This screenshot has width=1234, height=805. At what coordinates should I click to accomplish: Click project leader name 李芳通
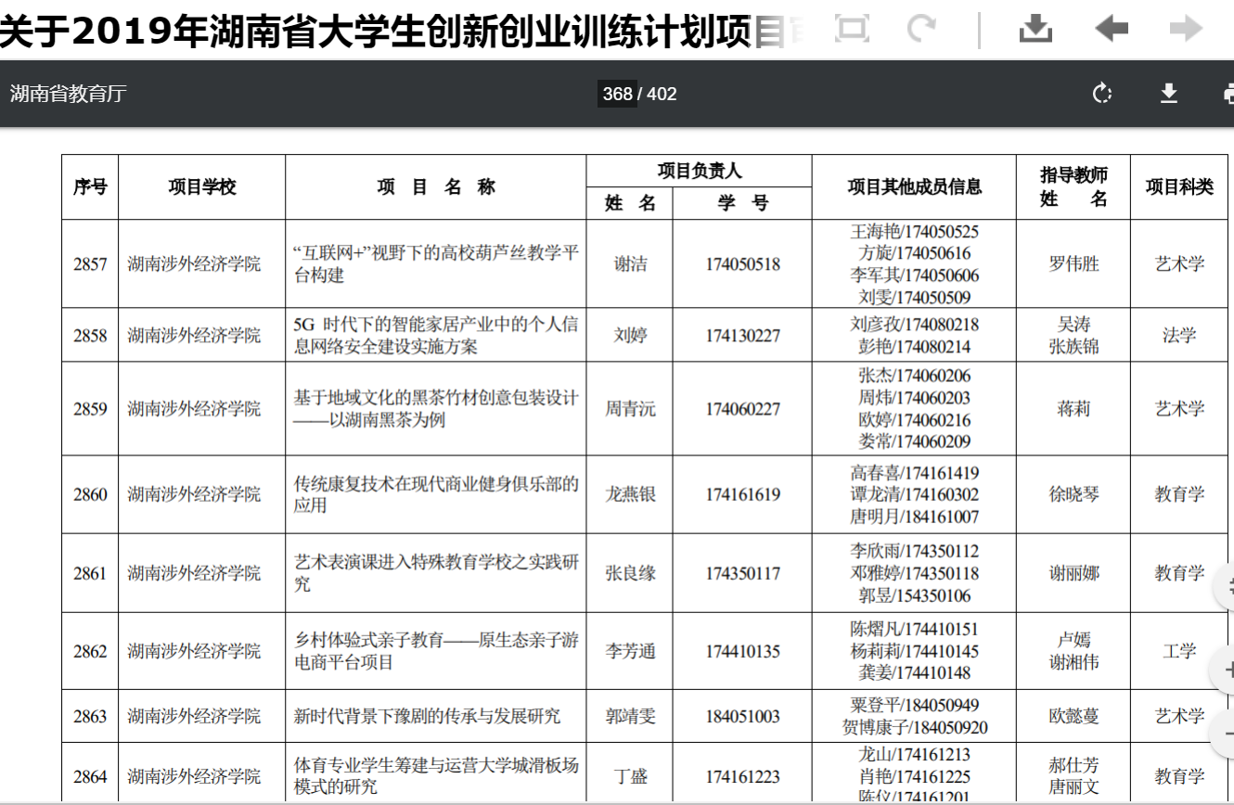[631, 652]
